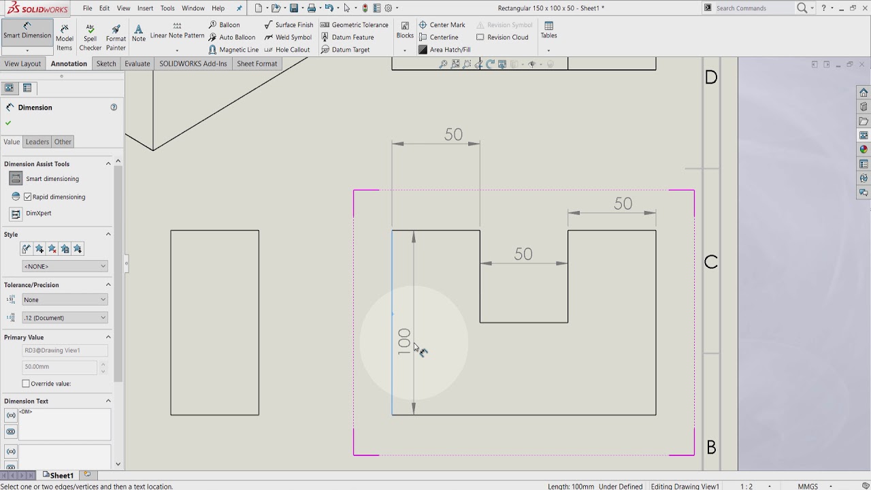Open Geometric Tolerance tool
Viewport: 871px width, 490px height.
354,24
